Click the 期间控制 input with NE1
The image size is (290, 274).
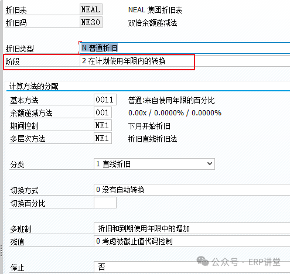[x=103, y=125]
